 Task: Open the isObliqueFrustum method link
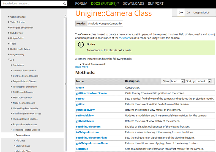click(x=87, y=132)
